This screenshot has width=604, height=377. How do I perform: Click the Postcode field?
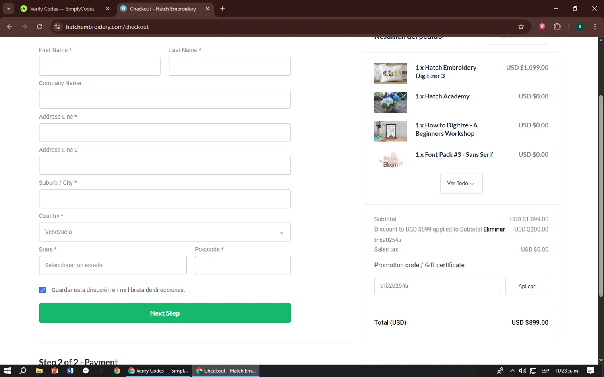(x=243, y=265)
